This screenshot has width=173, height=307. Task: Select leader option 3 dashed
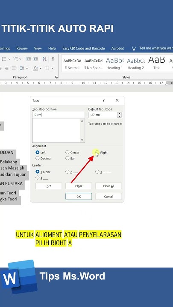point(97,172)
